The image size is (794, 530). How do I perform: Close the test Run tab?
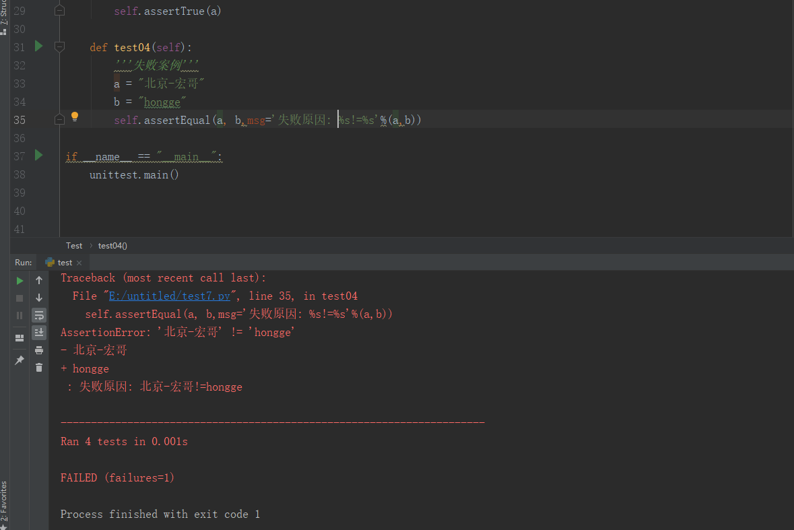pos(79,263)
